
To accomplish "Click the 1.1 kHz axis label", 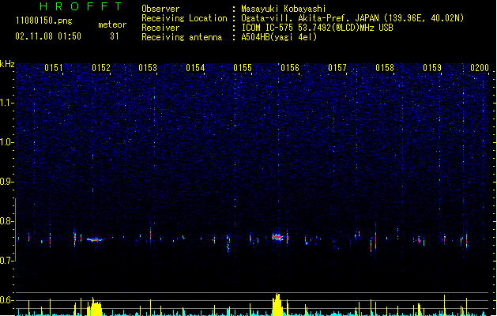I will [7, 103].
